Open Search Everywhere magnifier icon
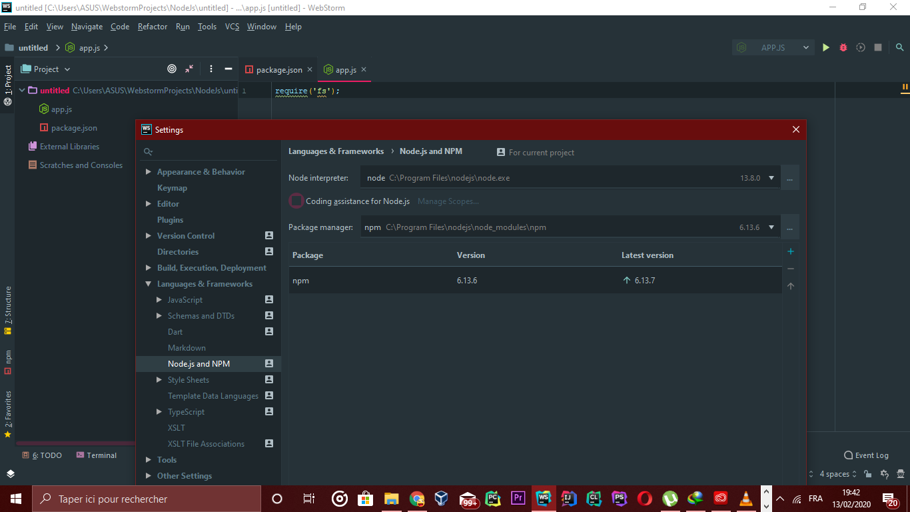The width and height of the screenshot is (910, 512). pos(899,47)
